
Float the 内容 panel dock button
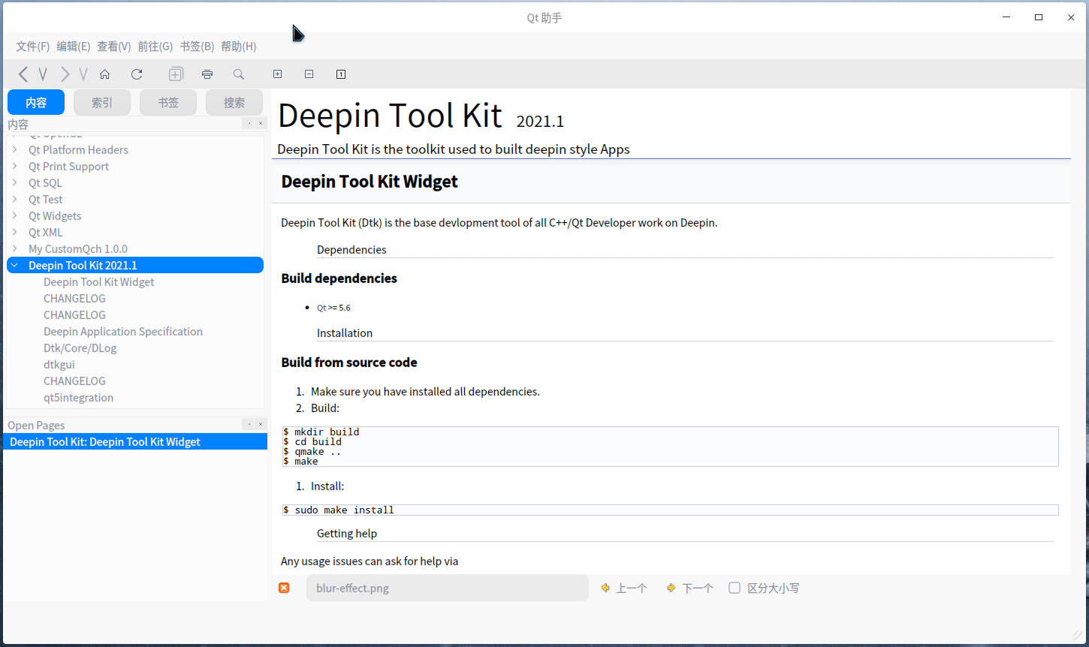click(249, 123)
